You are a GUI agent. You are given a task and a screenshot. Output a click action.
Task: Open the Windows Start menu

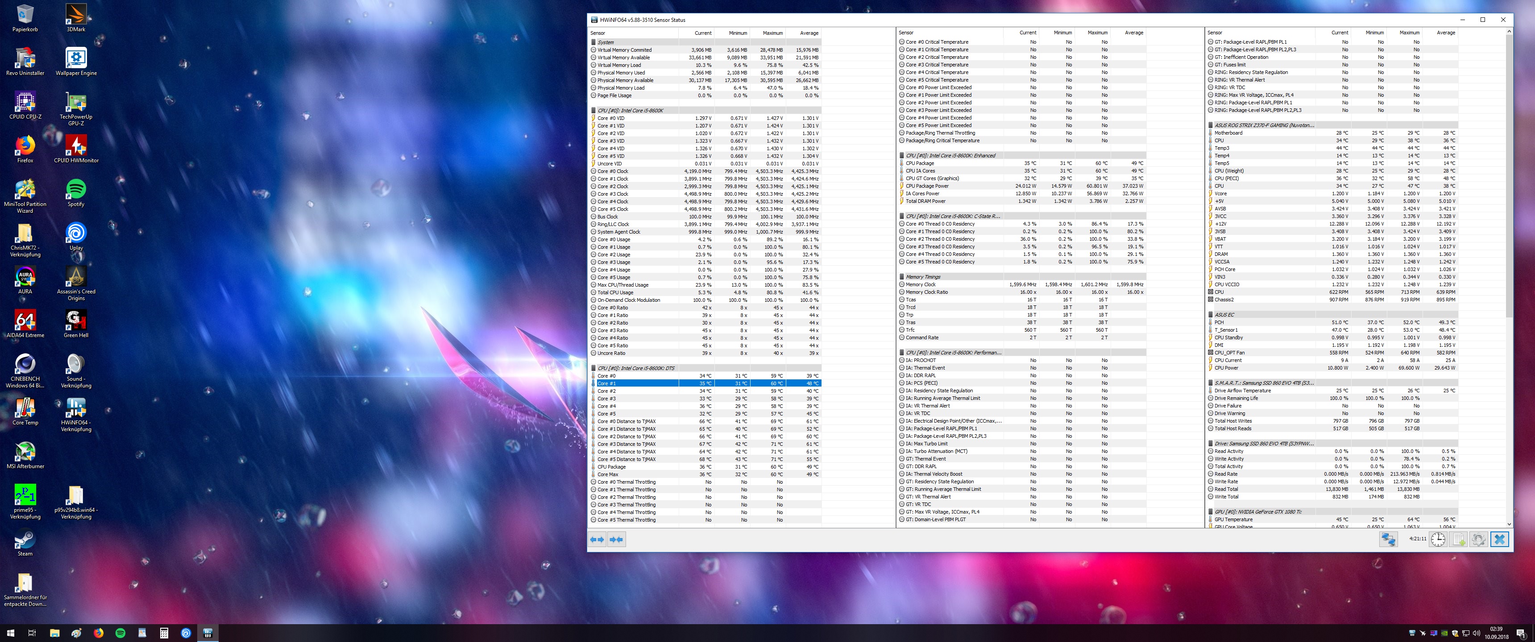10,633
